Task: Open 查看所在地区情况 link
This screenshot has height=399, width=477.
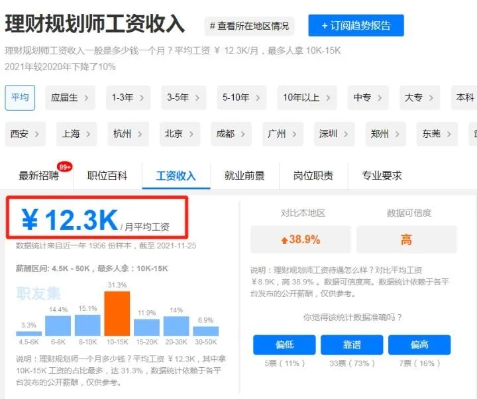Action: (x=249, y=26)
